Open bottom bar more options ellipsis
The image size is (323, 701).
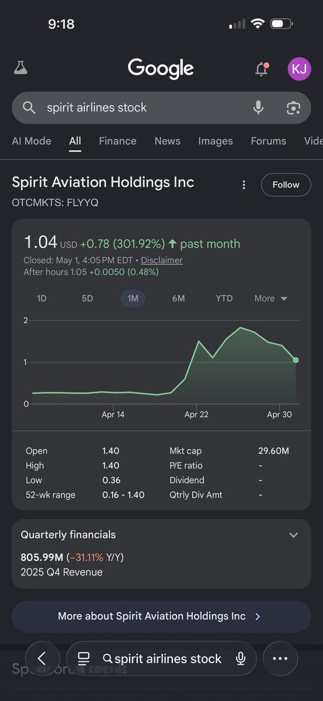tap(280, 658)
